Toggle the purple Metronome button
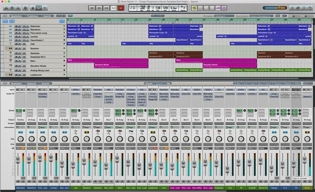The width and height of the screenshot is (315, 192). (x=224, y=8)
